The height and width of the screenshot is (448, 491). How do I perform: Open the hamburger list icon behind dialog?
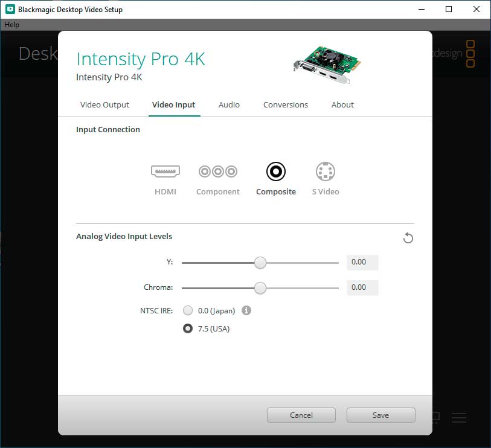459,418
